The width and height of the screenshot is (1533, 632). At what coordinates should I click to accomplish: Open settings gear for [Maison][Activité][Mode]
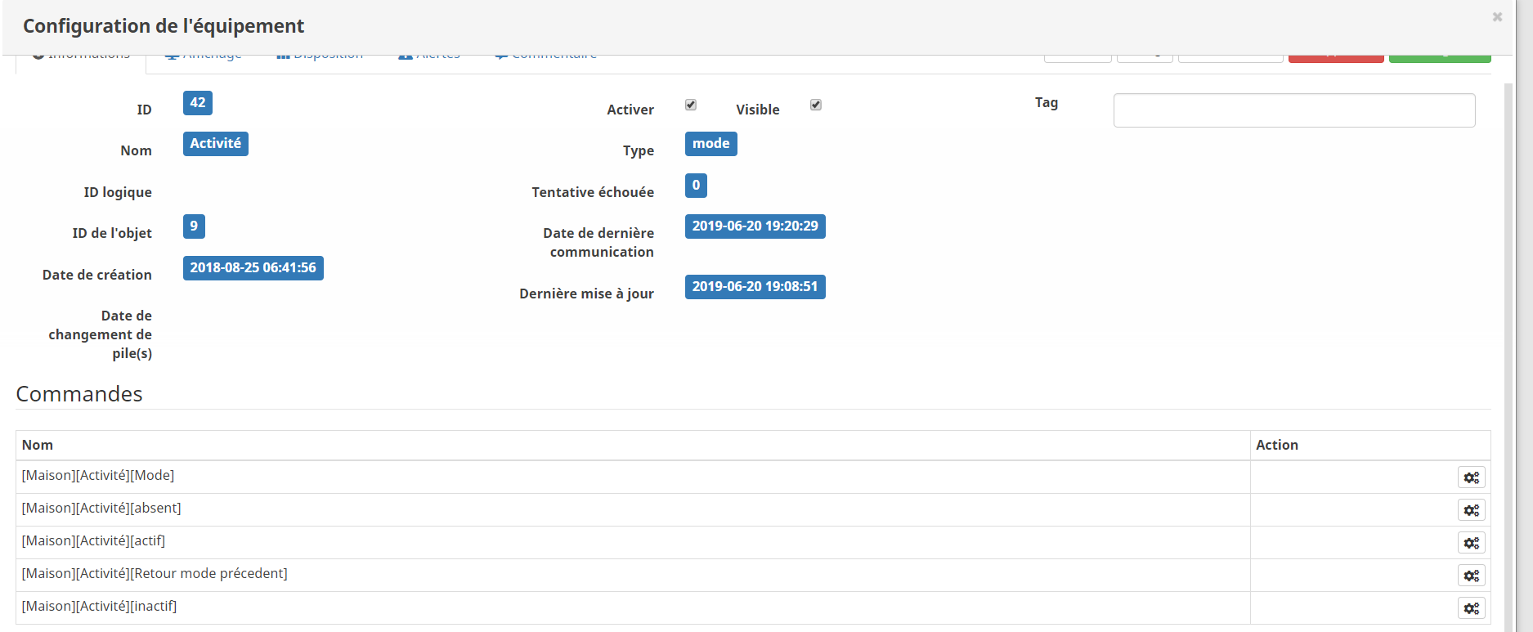1471,477
